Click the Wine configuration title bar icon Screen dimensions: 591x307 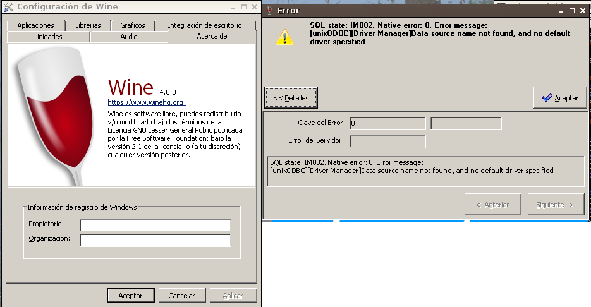[8, 7]
